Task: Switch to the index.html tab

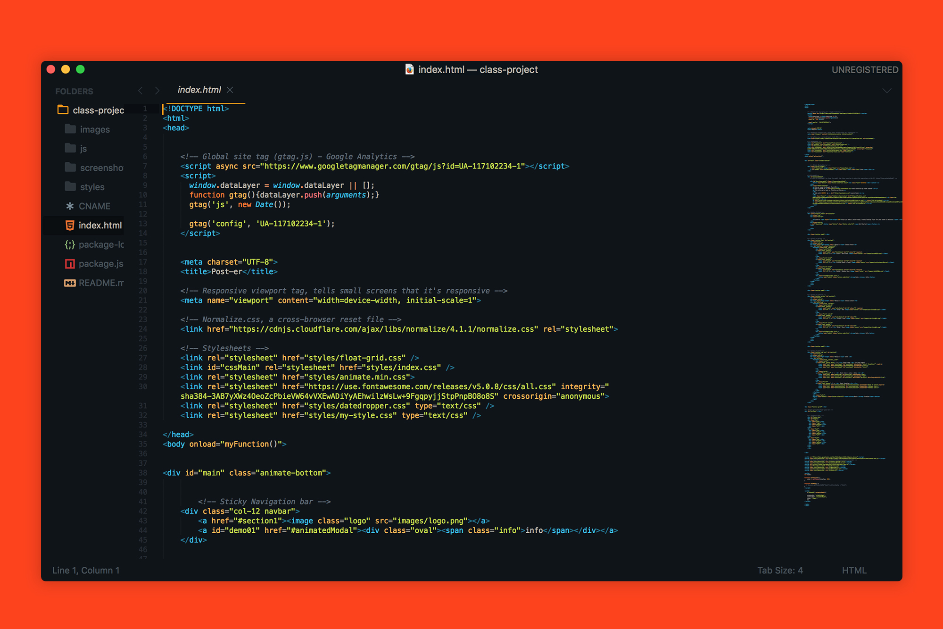Action: point(199,90)
